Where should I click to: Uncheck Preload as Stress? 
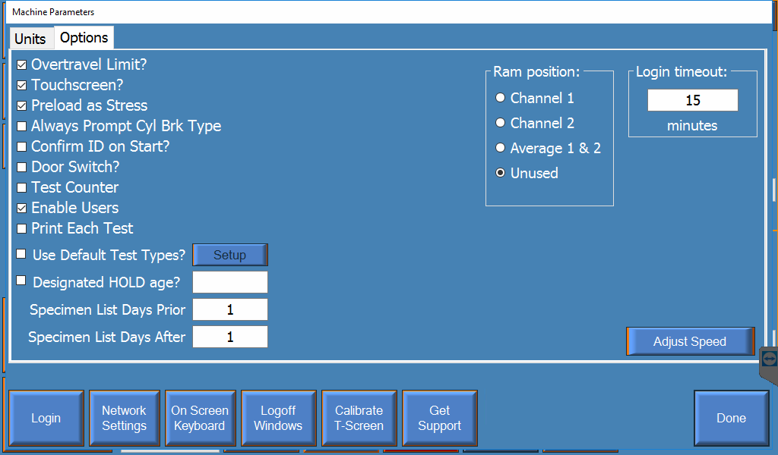coord(21,105)
